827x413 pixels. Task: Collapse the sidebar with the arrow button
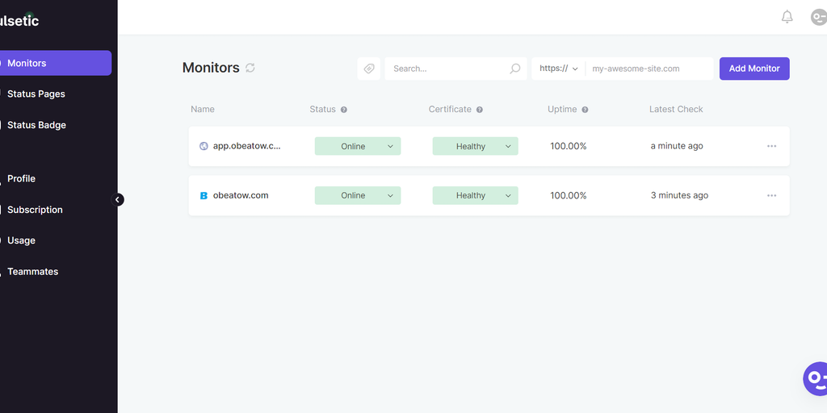click(x=118, y=200)
